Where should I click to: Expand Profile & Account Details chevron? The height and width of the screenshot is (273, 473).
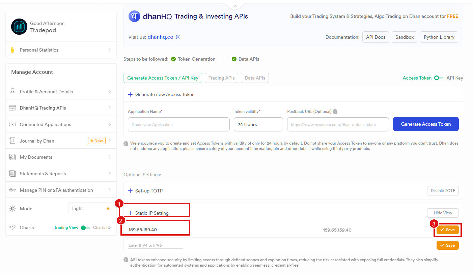pyautogui.click(x=110, y=91)
